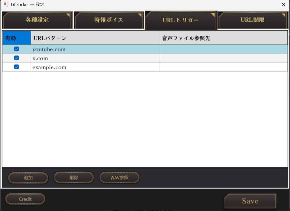Click the 追加 button to add an entry
Image resolution: width=290 pixels, height=211 pixels.
click(28, 177)
